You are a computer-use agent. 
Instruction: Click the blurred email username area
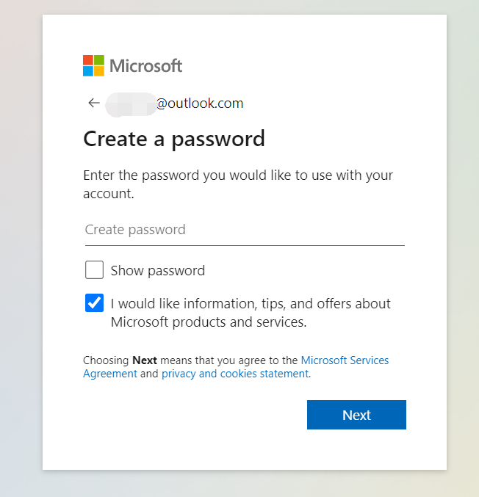click(131, 104)
